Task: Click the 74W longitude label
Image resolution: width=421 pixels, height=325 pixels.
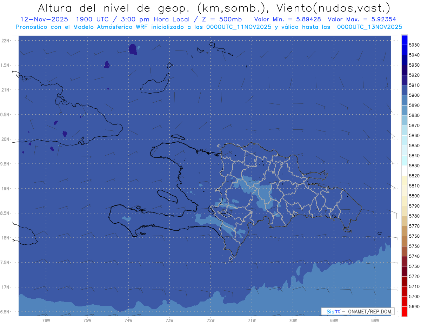Action: click(128, 320)
